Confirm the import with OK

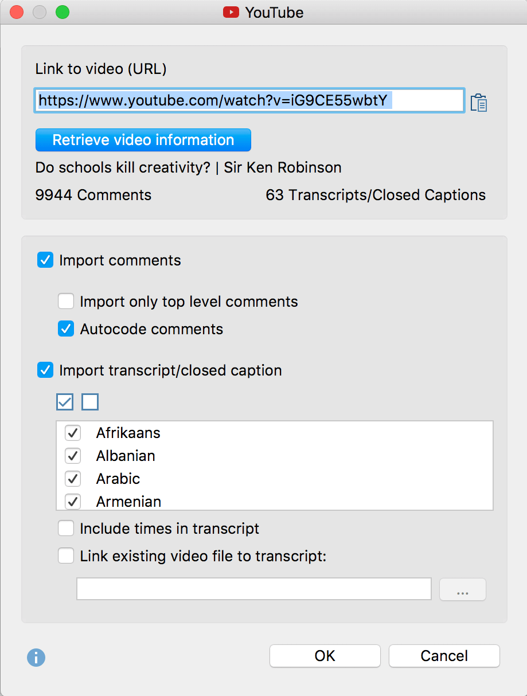(x=325, y=656)
